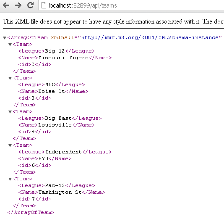Click the closing ArrayOfTeam tag
This screenshot has height=219, width=224.
[x=31, y=212]
